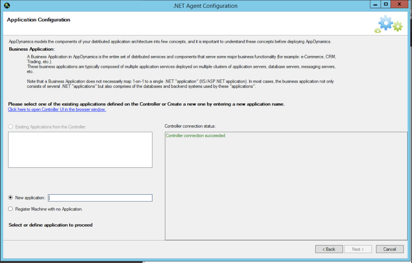Screen dimensions: 412x263
Task: Click the small green gear at far left of gear cluster
Action: (x=377, y=30)
